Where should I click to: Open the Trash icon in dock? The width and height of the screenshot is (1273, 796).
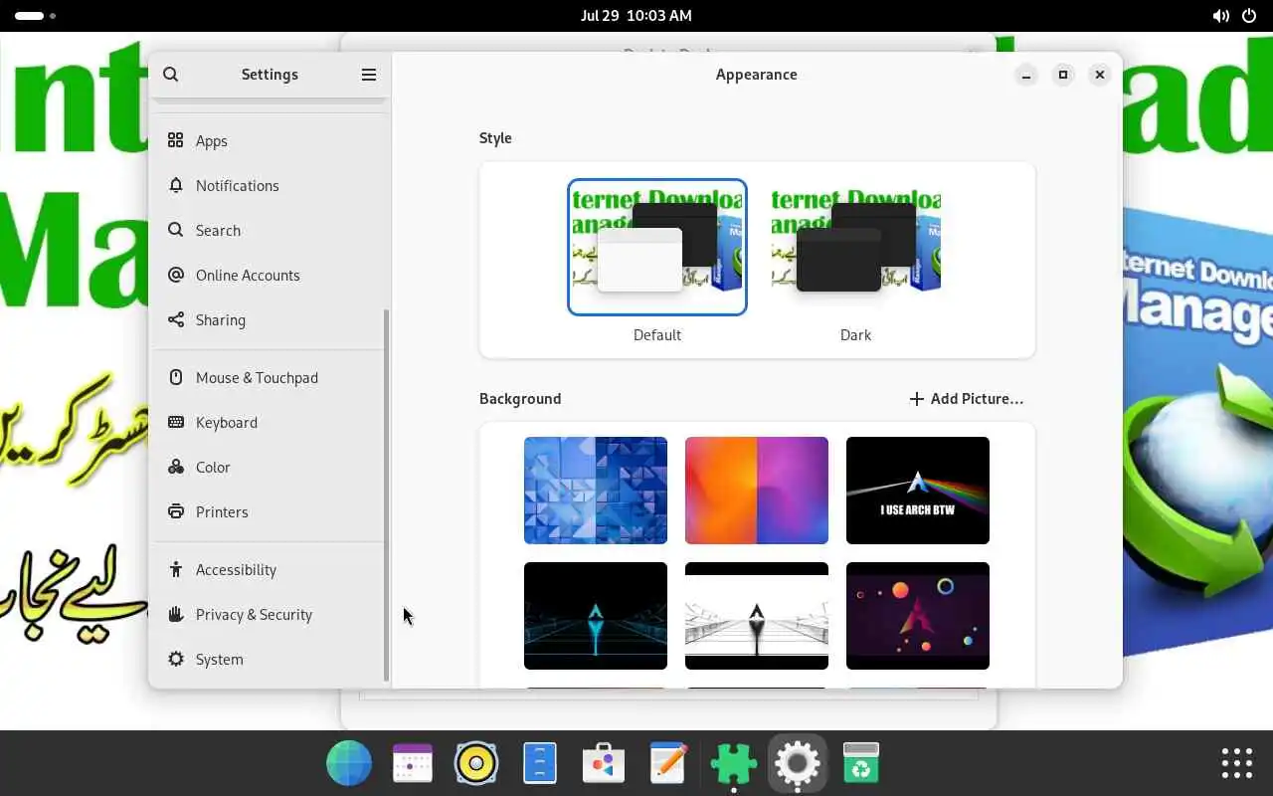(x=861, y=764)
